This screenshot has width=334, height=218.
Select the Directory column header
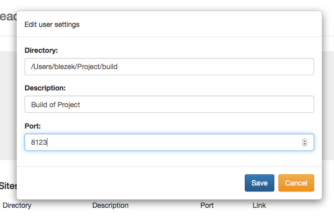(17, 205)
